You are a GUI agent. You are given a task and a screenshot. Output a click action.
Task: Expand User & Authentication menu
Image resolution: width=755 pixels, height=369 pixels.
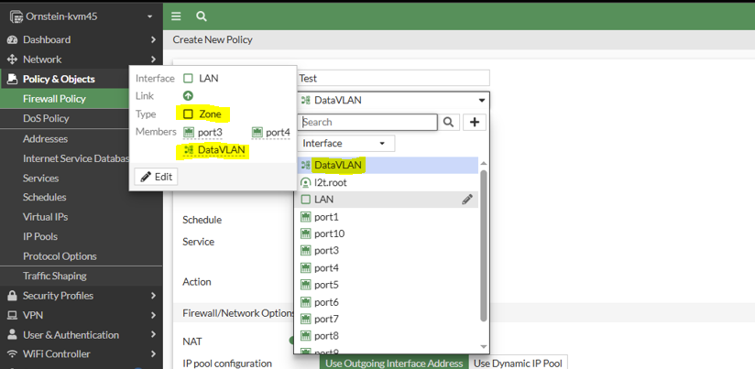pyautogui.click(x=153, y=334)
